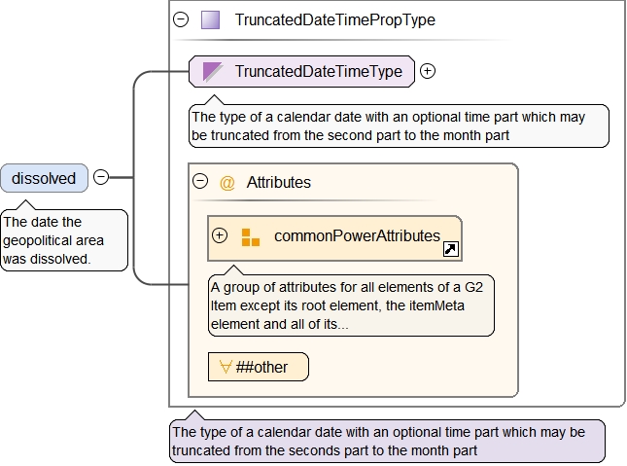Click the orange @ Attributes icon
This screenshot has height=466, width=627.
[x=227, y=182]
